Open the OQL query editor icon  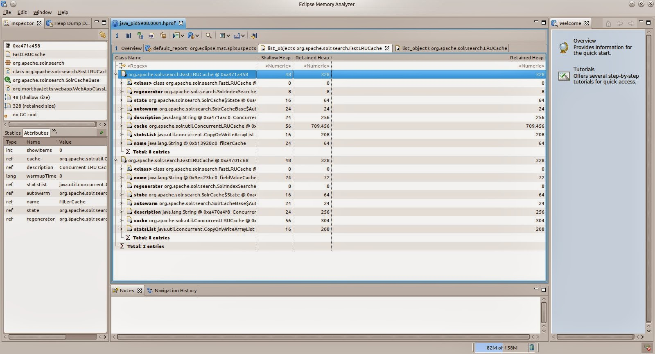pyautogui.click(x=152, y=36)
